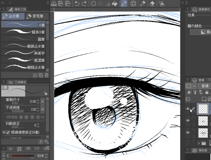Switch to 麥克筆 tab
This screenshot has height=160, width=211.
pyautogui.click(x=37, y=16)
